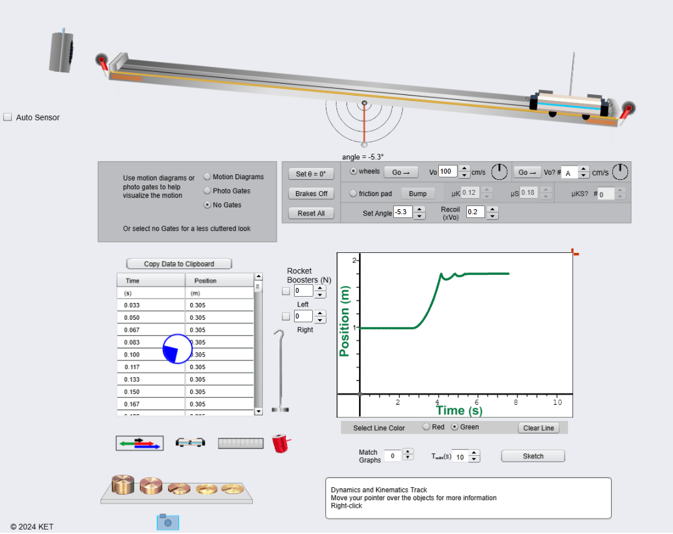Viewport: 673px width, 534px height.
Task: Click the motion sensor device icon
Action: click(x=62, y=50)
